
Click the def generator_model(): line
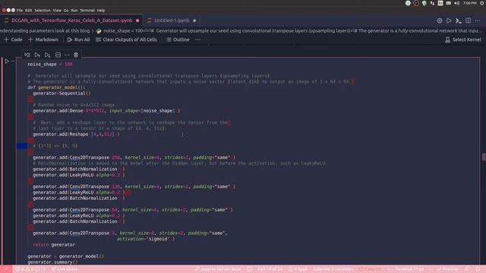coord(56,88)
